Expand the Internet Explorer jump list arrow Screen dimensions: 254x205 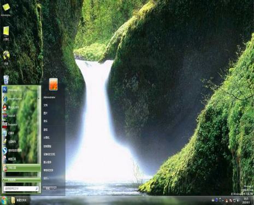(x=38, y=98)
